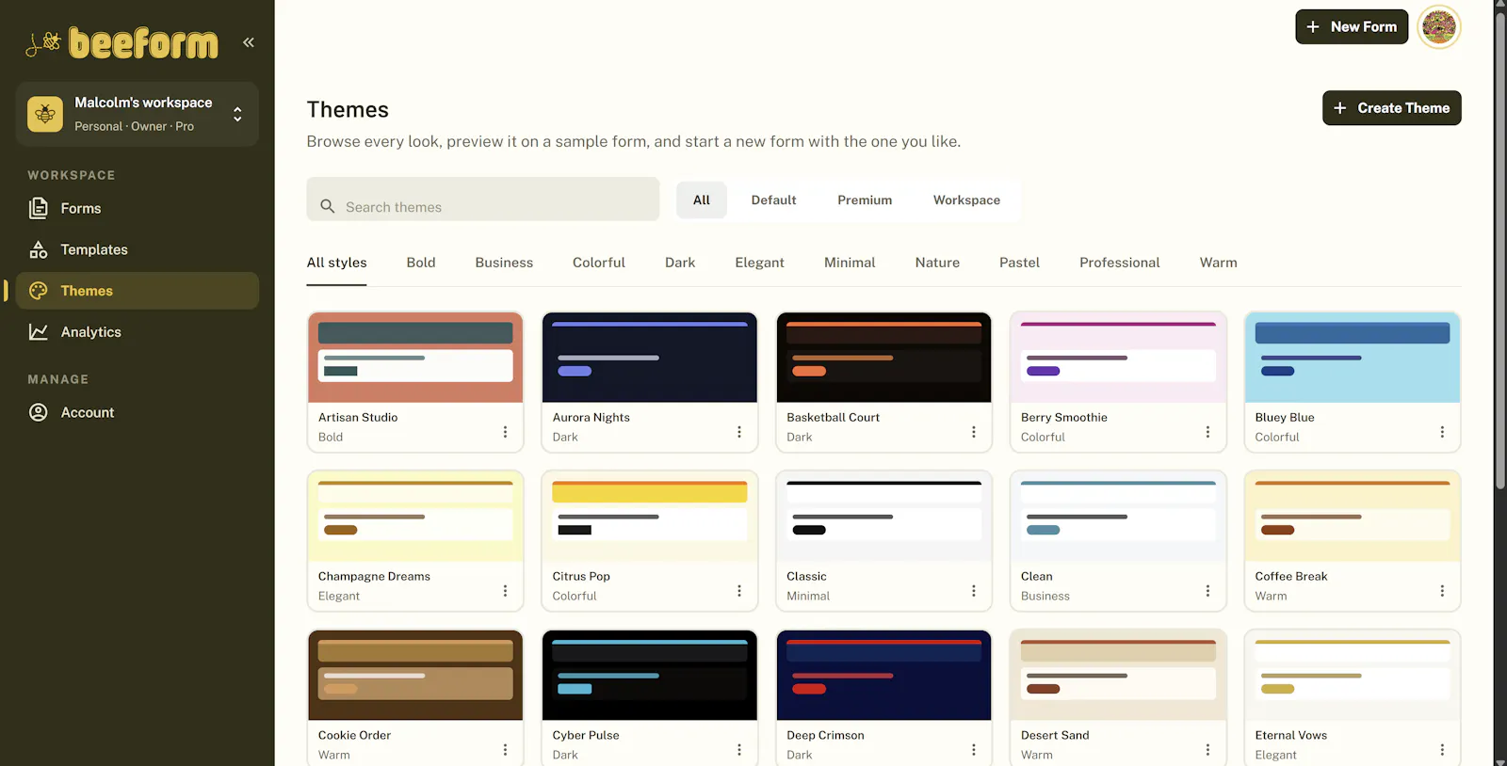Preview the Eternal Vows theme thumbnail
The height and width of the screenshot is (766, 1507).
coord(1353,676)
